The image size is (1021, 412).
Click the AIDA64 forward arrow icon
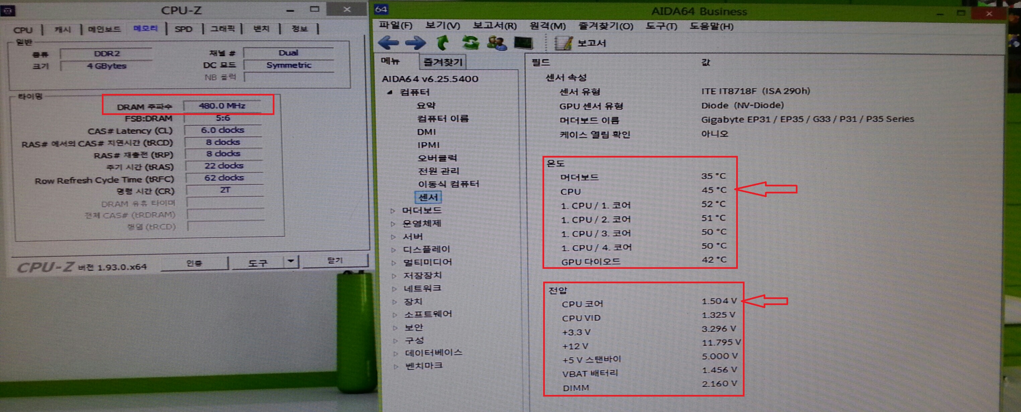click(415, 43)
